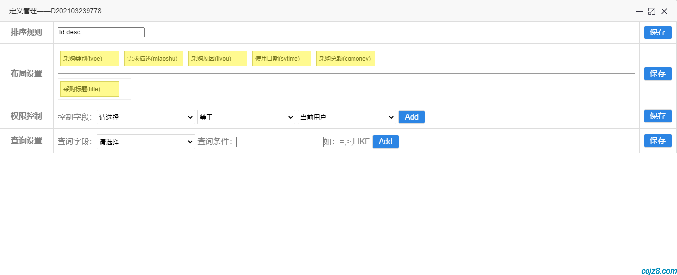The height and width of the screenshot is (275, 677).
Task: Click the 控制字段： label
Action: (75, 117)
